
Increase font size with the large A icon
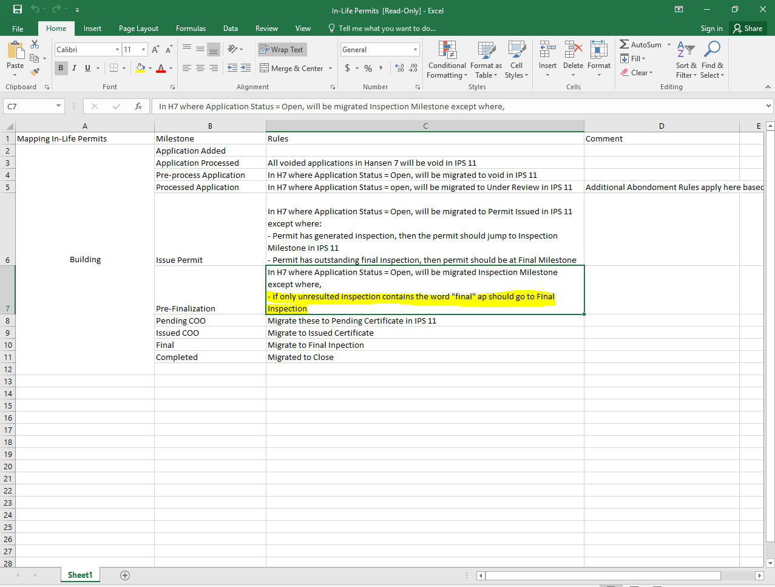pos(155,50)
